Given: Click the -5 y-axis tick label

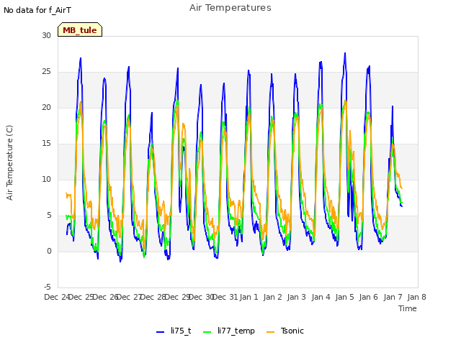Looking at the screenshot, I should coord(48,287).
